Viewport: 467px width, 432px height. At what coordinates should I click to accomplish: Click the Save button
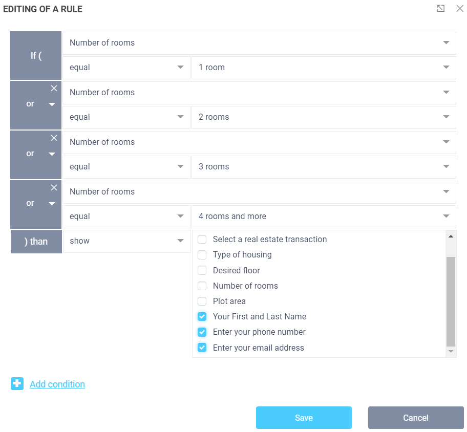304,418
